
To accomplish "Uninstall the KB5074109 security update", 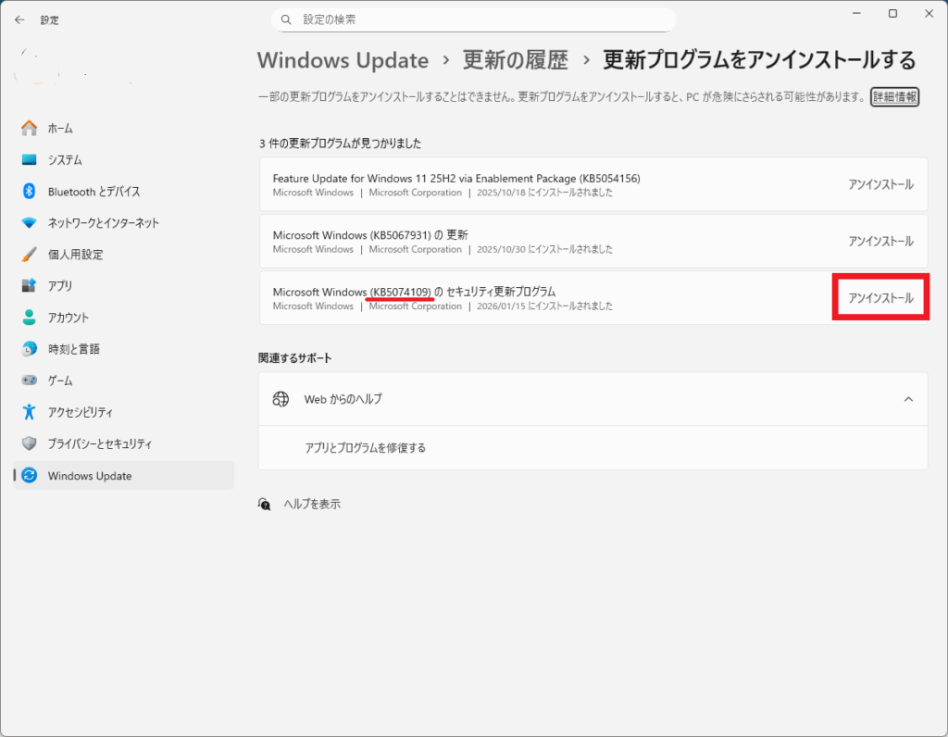I will [x=880, y=298].
